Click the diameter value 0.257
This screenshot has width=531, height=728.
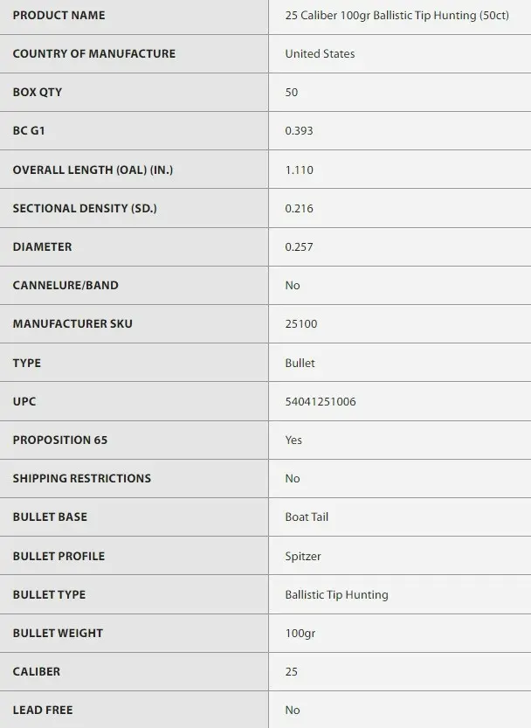click(x=299, y=247)
